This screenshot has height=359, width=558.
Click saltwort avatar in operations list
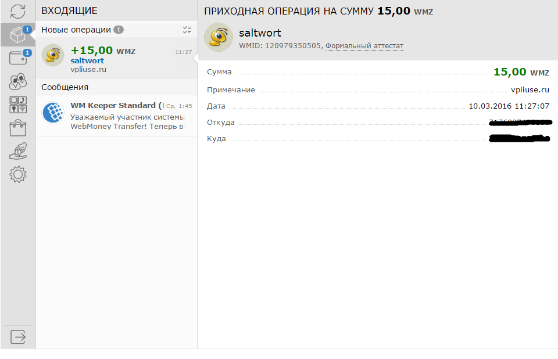pyautogui.click(x=53, y=55)
